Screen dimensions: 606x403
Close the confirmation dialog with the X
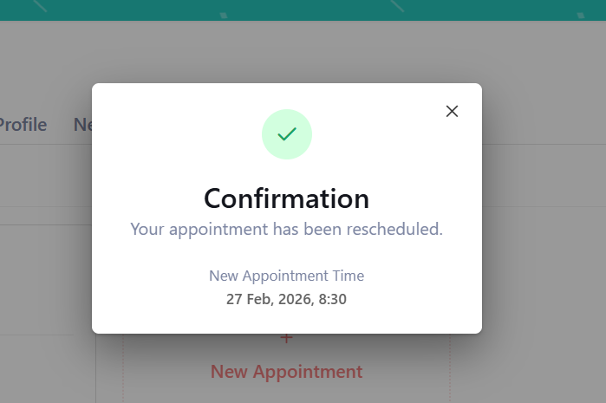tap(452, 111)
